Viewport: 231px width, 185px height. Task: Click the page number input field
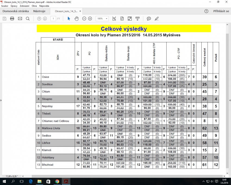53,18
